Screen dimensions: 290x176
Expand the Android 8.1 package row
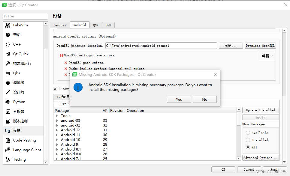(57, 149)
